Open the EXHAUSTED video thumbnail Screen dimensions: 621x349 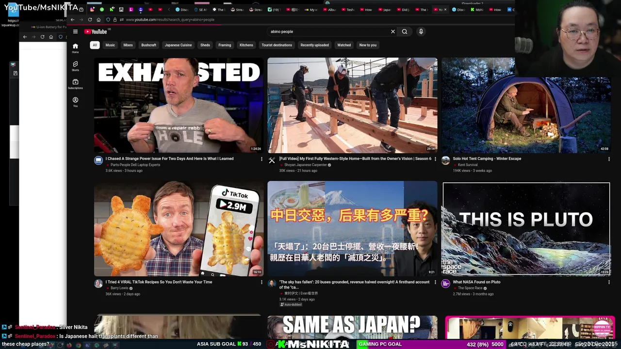[179, 105]
